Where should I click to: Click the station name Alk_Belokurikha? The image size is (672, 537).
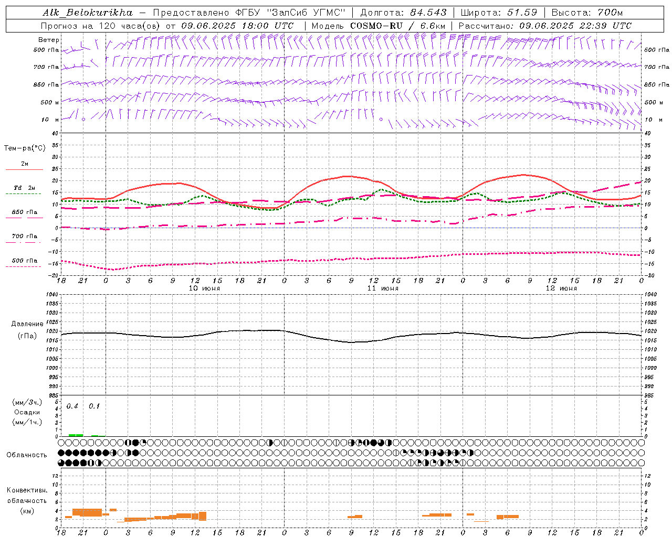[x=88, y=12]
